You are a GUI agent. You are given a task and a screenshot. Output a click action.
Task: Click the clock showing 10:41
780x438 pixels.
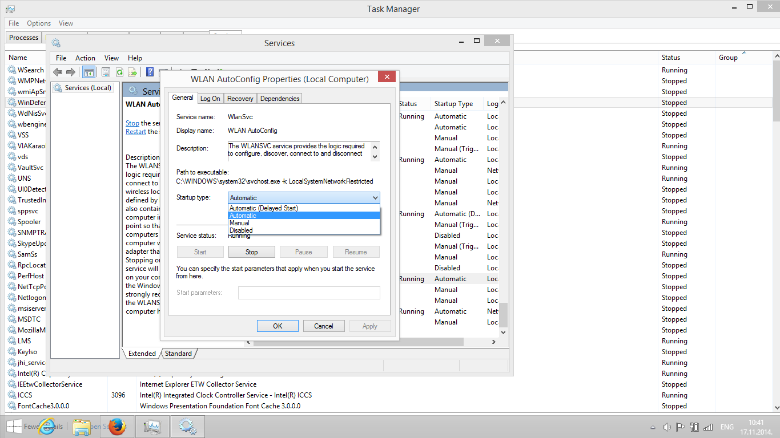coord(756,423)
